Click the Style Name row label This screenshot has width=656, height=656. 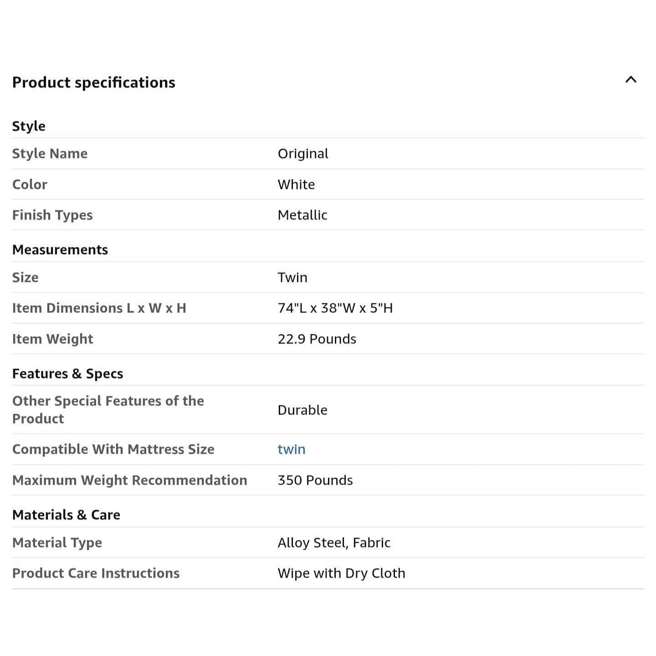50,154
